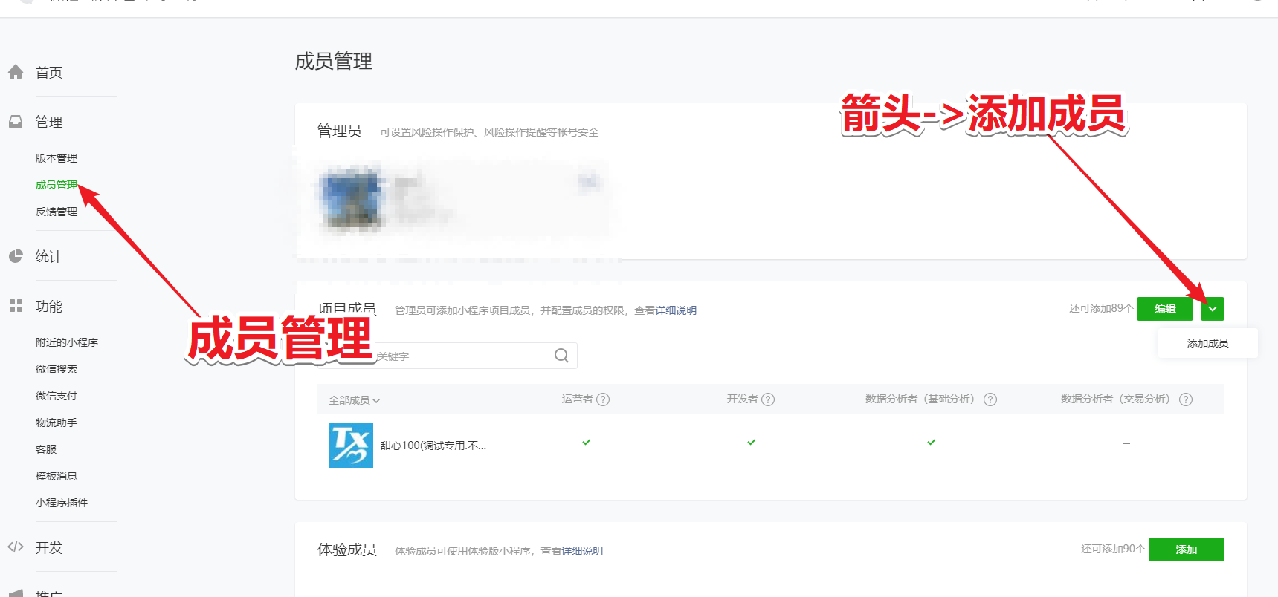Screen dimensions: 1278x597
Task: Open 模板消息 in sidebar
Action: 57,476
